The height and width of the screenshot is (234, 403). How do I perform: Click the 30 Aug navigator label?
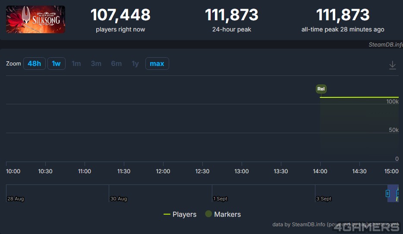[x=119, y=199]
